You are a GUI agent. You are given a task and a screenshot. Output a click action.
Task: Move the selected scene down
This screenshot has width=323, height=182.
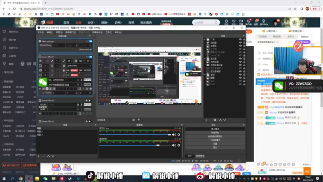tap(53, 156)
